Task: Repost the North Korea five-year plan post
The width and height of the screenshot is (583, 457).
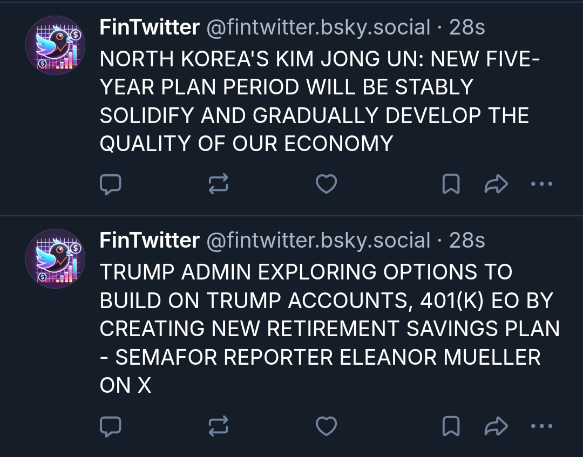Action: (x=219, y=185)
